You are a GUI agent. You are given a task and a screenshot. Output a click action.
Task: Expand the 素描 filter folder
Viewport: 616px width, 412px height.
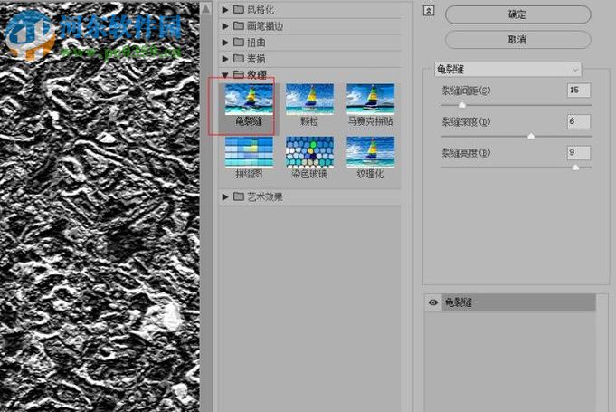click(224, 59)
